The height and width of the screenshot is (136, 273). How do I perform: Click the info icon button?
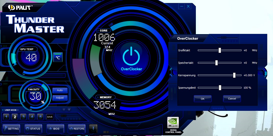[x=93, y=129]
